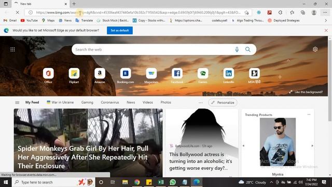Open the app launcher grid icon
Image resolution: width=332 pixels, height=187 pixels.
12,49
